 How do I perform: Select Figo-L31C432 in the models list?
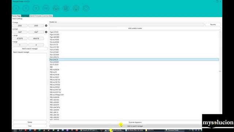[54, 34]
